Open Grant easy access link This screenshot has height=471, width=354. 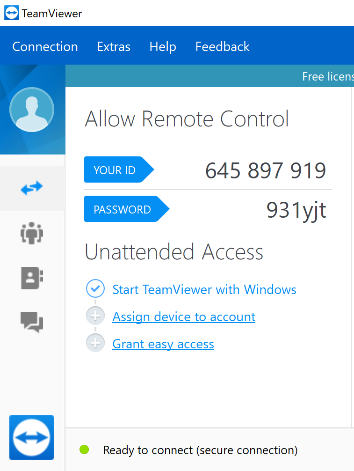coord(163,344)
